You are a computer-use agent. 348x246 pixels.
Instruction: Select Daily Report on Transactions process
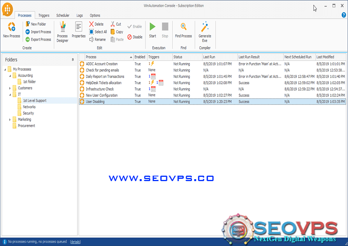coord(213,77)
